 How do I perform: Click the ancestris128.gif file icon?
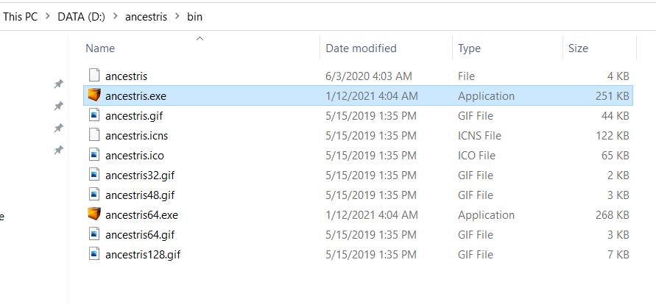click(94, 253)
